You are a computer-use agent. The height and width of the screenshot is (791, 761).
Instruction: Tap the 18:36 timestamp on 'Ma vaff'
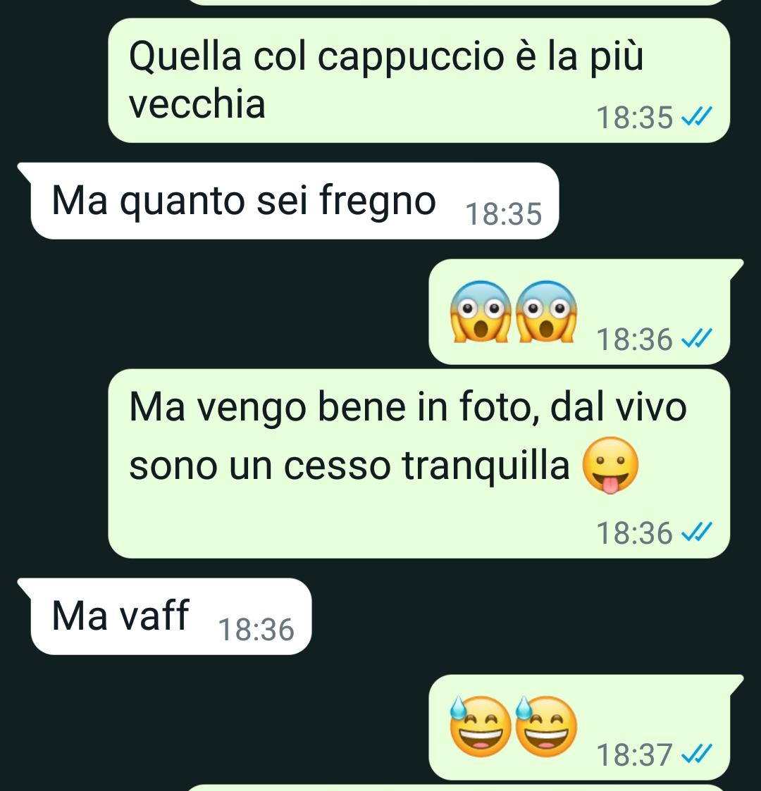tap(256, 630)
